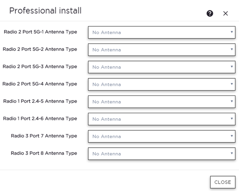Open the help question mark icon
The height and width of the screenshot is (191, 239).
pyautogui.click(x=210, y=13)
